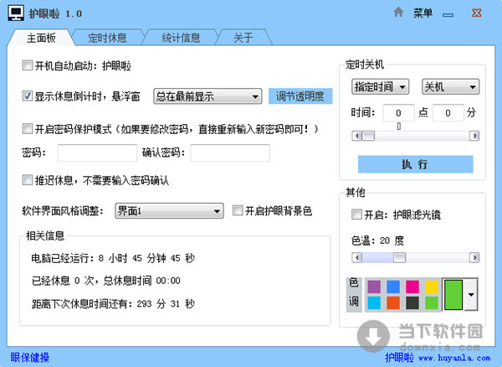
Task: Click the 密码 input field
Action: click(x=97, y=152)
